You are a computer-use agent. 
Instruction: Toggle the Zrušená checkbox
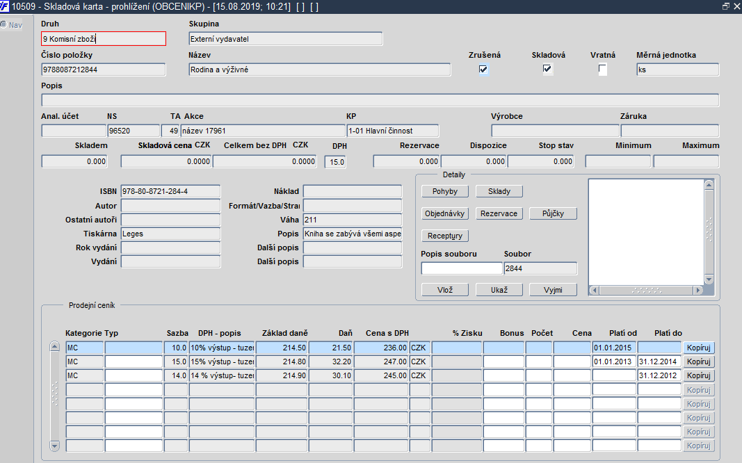(x=483, y=70)
